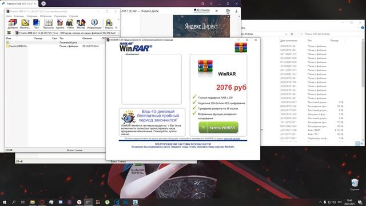Click the Добавить (Add) toolbar icon in WinRAR
Viewport: 366px width, 206px height.
click(13, 24)
